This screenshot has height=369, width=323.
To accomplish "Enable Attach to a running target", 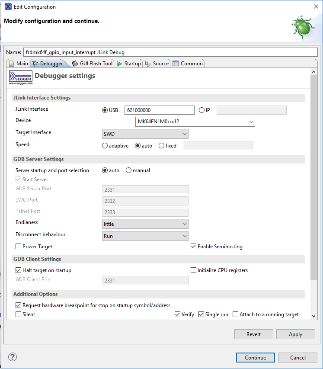I will (x=235, y=314).
